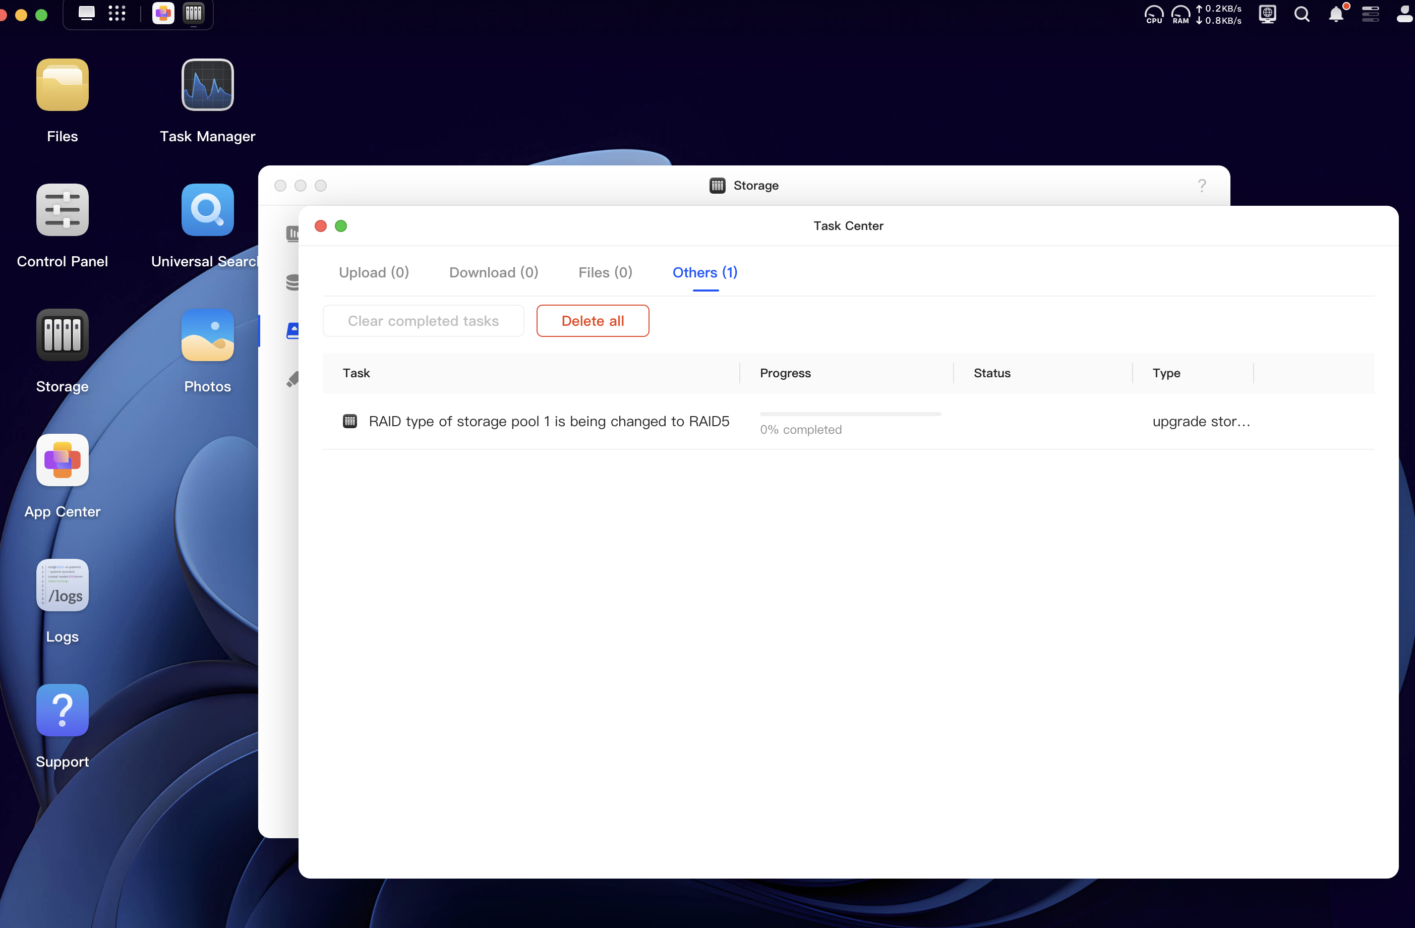Image resolution: width=1415 pixels, height=928 pixels.
Task: Switch to the Files (0) tab
Action: pos(605,272)
